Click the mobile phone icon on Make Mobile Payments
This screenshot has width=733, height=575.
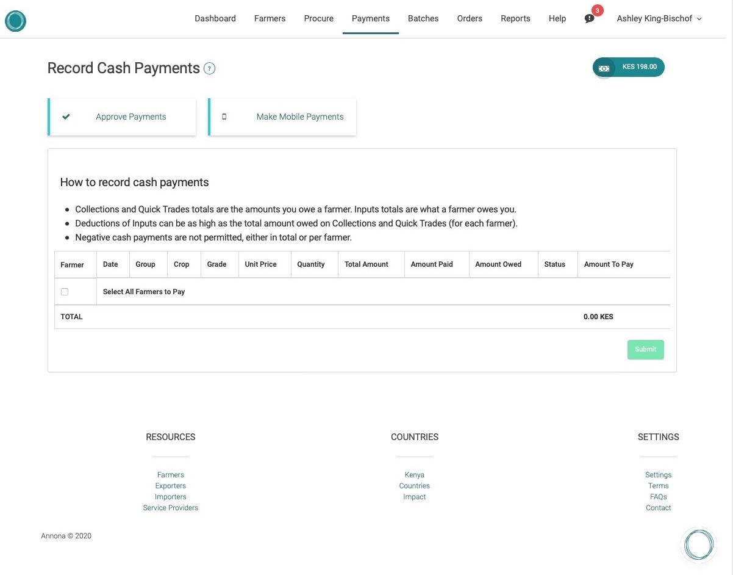click(x=224, y=117)
